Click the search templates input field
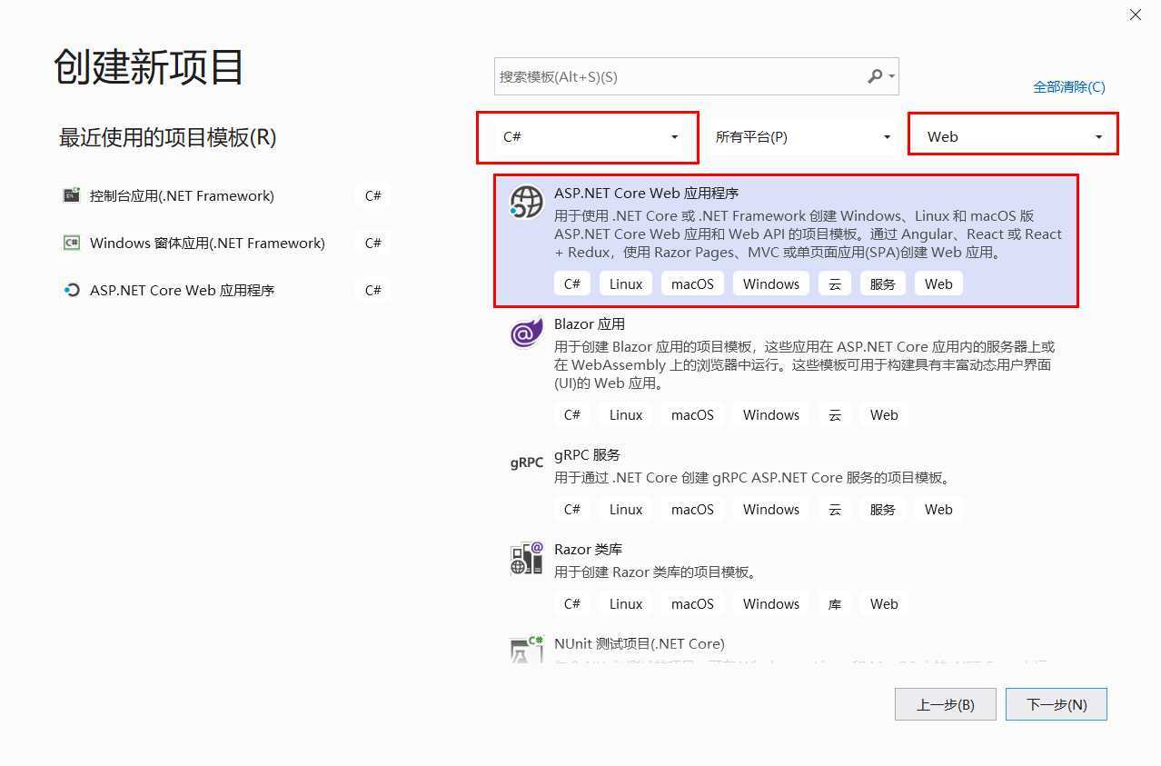Viewport: 1161px width, 766px height. pyautogui.click(x=681, y=76)
